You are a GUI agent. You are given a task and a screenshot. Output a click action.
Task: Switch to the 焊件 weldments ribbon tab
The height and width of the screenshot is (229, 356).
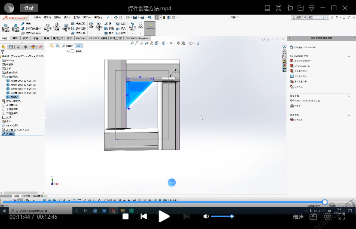tap(46, 38)
